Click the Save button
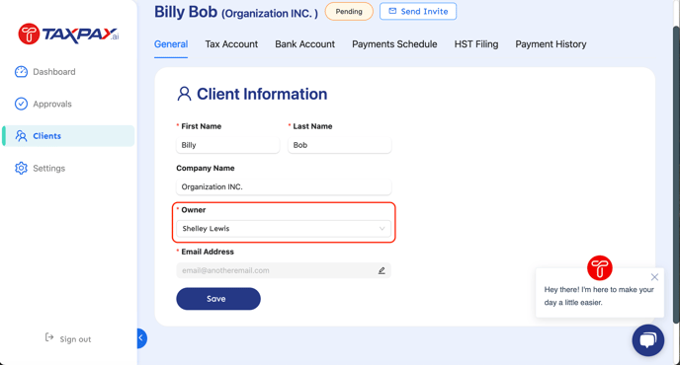680x365 pixels. coord(218,299)
